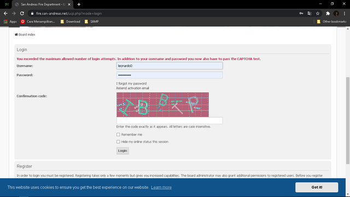Click the page vertical scrollbar thumb
The height and width of the screenshot is (197, 350).
(x=348, y=120)
